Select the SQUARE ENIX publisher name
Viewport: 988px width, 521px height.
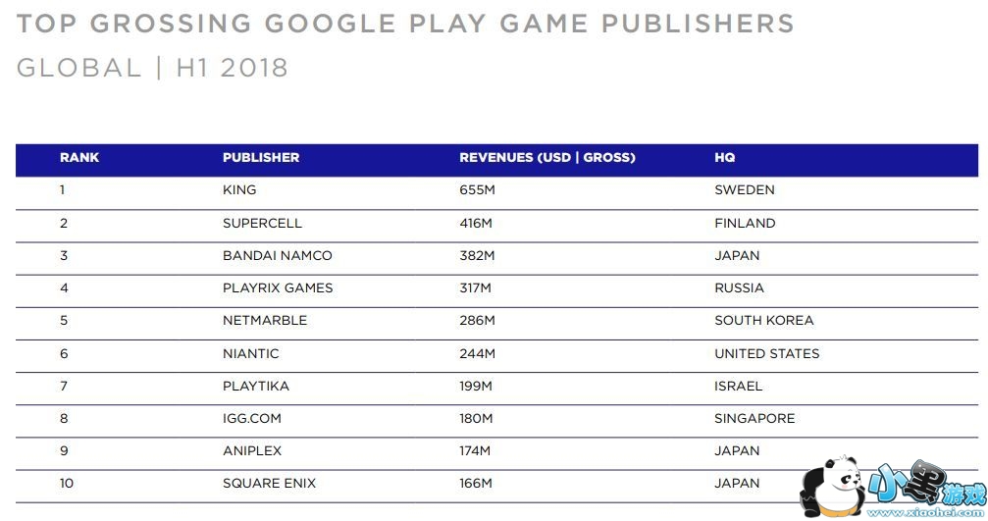point(270,483)
